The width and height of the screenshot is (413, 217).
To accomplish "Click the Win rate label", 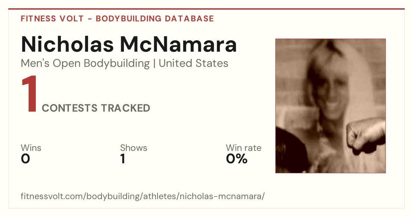I will pos(244,148).
